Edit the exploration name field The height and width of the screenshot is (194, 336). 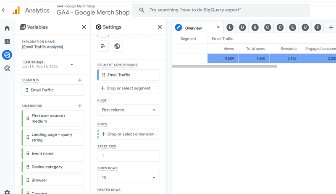42,47
